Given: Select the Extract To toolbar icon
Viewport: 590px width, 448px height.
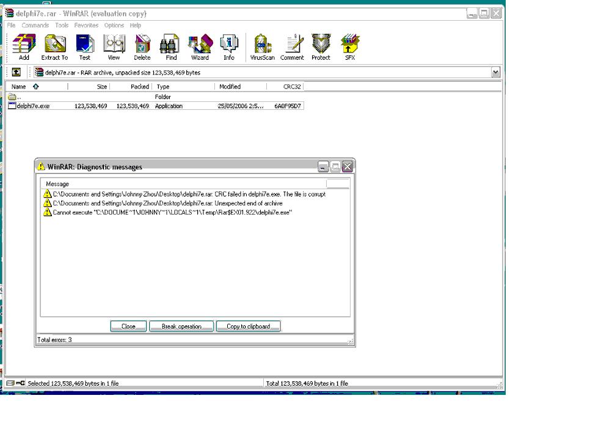Looking at the screenshot, I should [54, 47].
